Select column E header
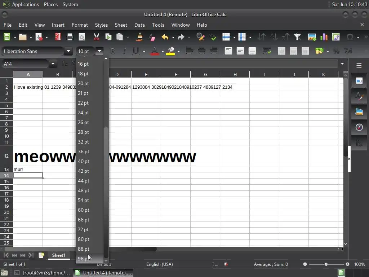 (146, 74)
